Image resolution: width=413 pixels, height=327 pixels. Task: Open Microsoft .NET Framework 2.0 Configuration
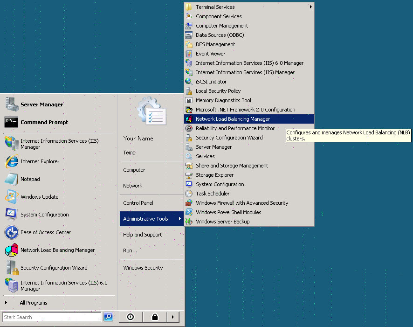point(249,110)
